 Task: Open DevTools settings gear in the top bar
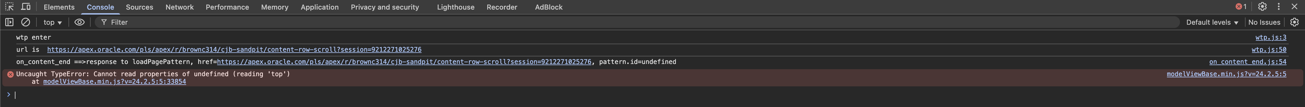pyautogui.click(x=1262, y=7)
